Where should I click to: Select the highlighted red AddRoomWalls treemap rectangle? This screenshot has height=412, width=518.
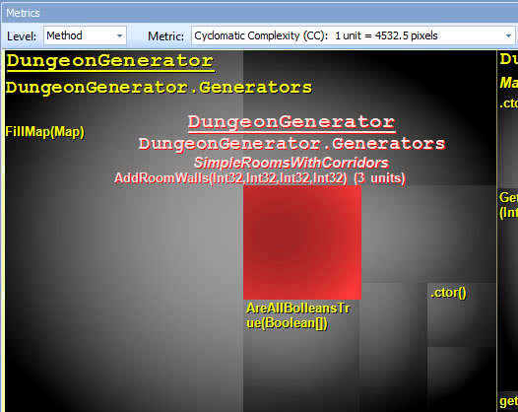pyautogui.click(x=302, y=242)
